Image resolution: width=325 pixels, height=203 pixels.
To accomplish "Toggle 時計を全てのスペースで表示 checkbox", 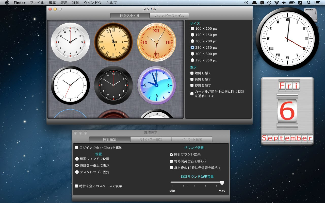I will (76, 186).
